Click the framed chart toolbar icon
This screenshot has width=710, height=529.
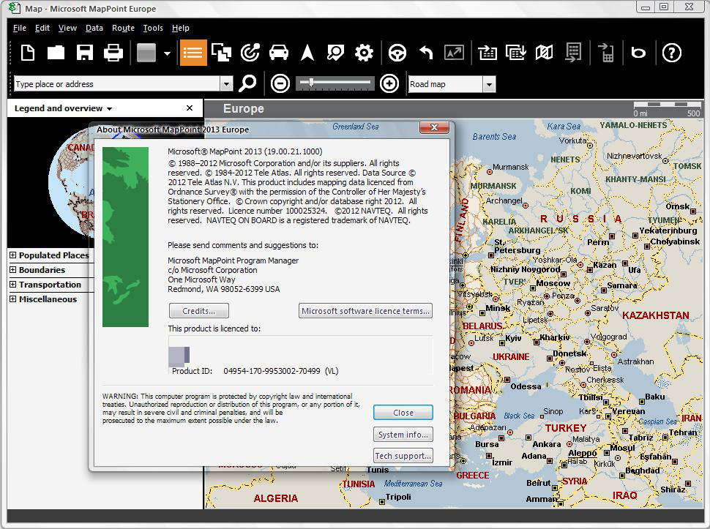coord(454,53)
